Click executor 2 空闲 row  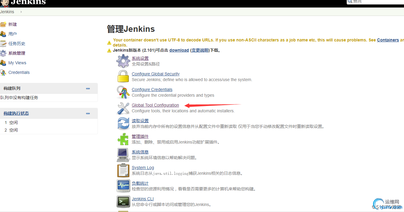coord(49,130)
